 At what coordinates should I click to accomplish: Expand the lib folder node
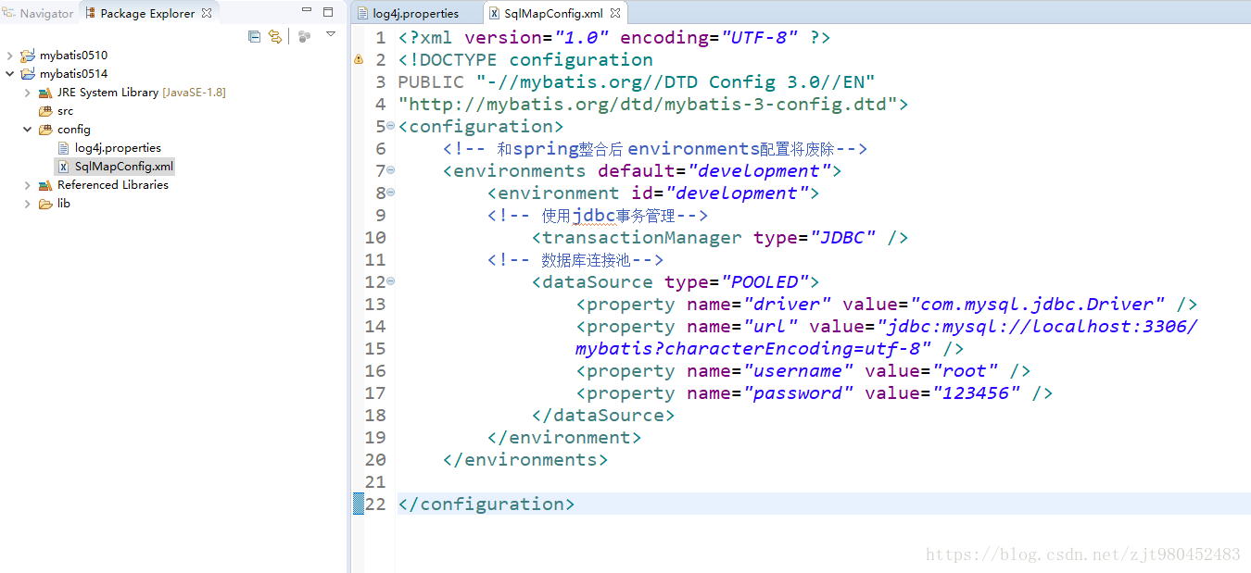pos(27,204)
